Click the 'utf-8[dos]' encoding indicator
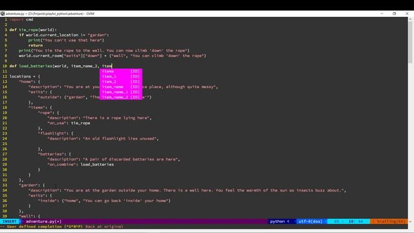414x233 pixels. click(310, 221)
